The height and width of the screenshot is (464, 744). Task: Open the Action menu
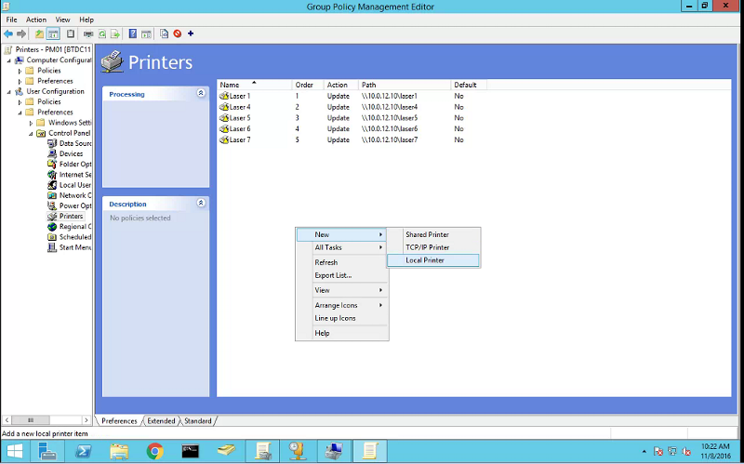tap(36, 20)
